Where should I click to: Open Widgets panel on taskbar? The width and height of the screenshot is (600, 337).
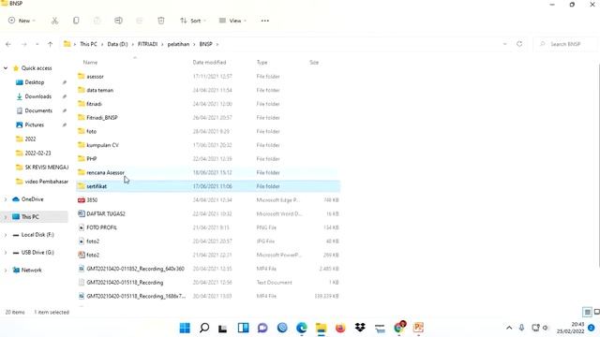[x=243, y=328]
